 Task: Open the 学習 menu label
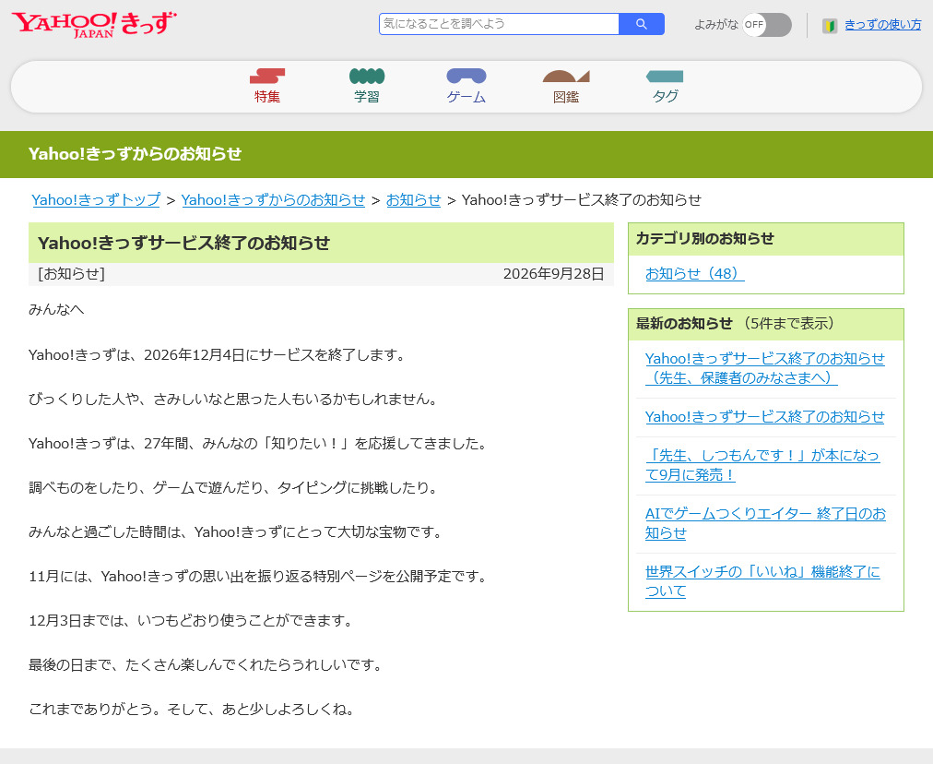coord(367,97)
